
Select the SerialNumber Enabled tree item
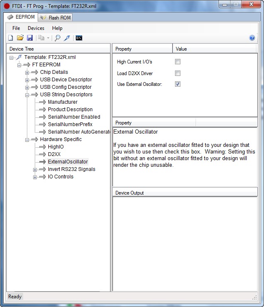point(74,117)
